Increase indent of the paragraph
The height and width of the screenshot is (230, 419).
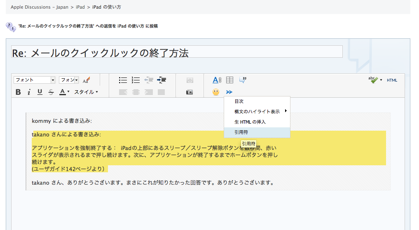(x=162, y=80)
